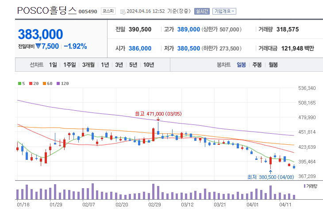This screenshot has width=323, height=209.
Task: Switch to the 주봉 weekly candle chart
Action: [x=257, y=65]
